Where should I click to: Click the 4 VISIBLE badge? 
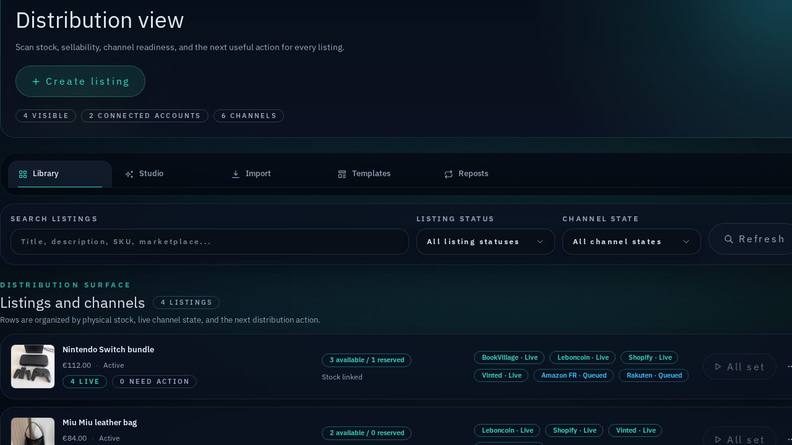point(46,116)
